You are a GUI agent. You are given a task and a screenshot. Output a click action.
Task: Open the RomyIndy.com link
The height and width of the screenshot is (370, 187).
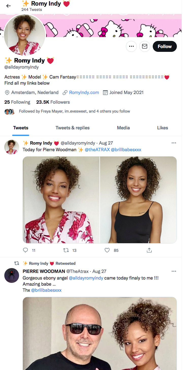tap(84, 92)
